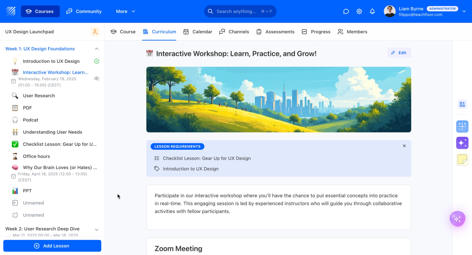Open the More menu dropdown
The height and width of the screenshot is (255, 472).
point(125,11)
